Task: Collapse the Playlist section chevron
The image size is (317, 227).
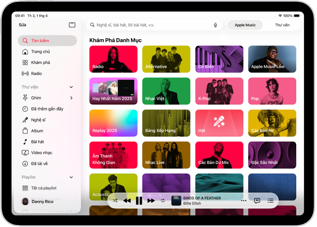Action: [71, 177]
